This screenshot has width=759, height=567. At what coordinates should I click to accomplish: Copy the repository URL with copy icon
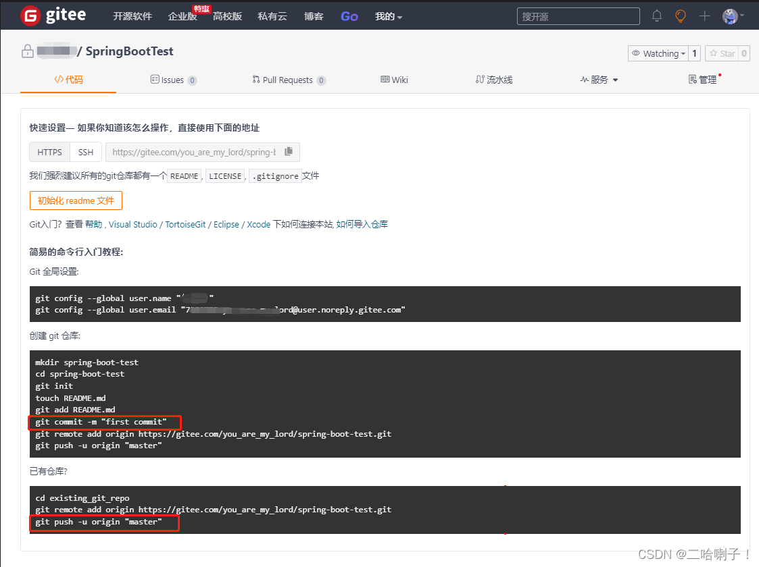[289, 152]
